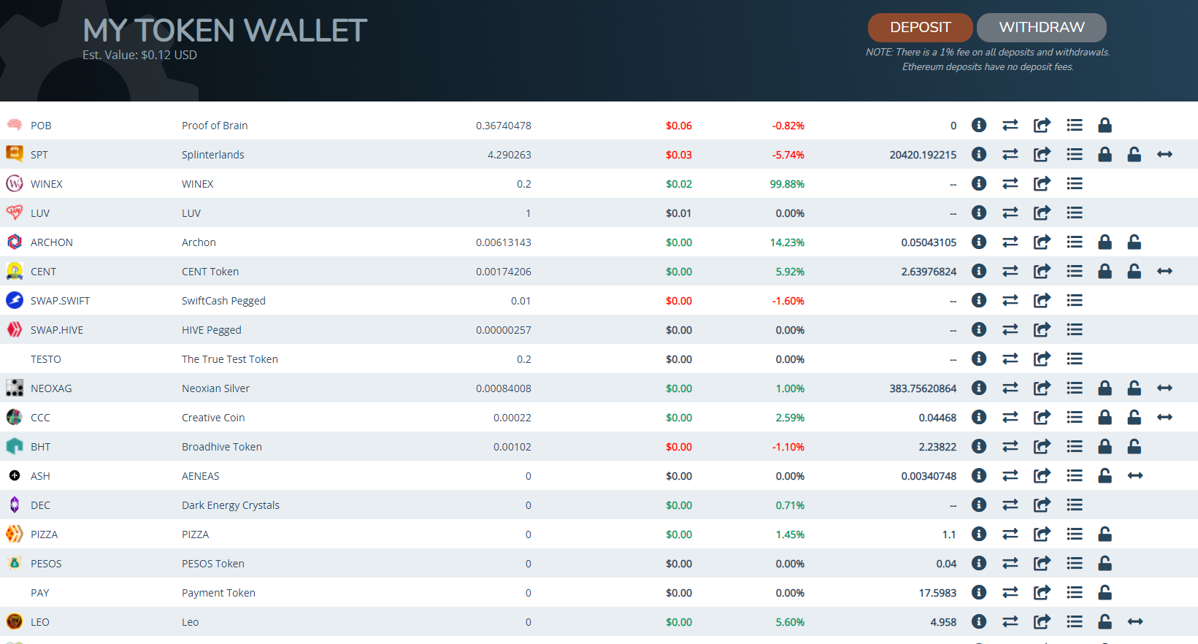The image size is (1198, 644).
Task: Click the WINEX token symbol
Action: (47, 184)
